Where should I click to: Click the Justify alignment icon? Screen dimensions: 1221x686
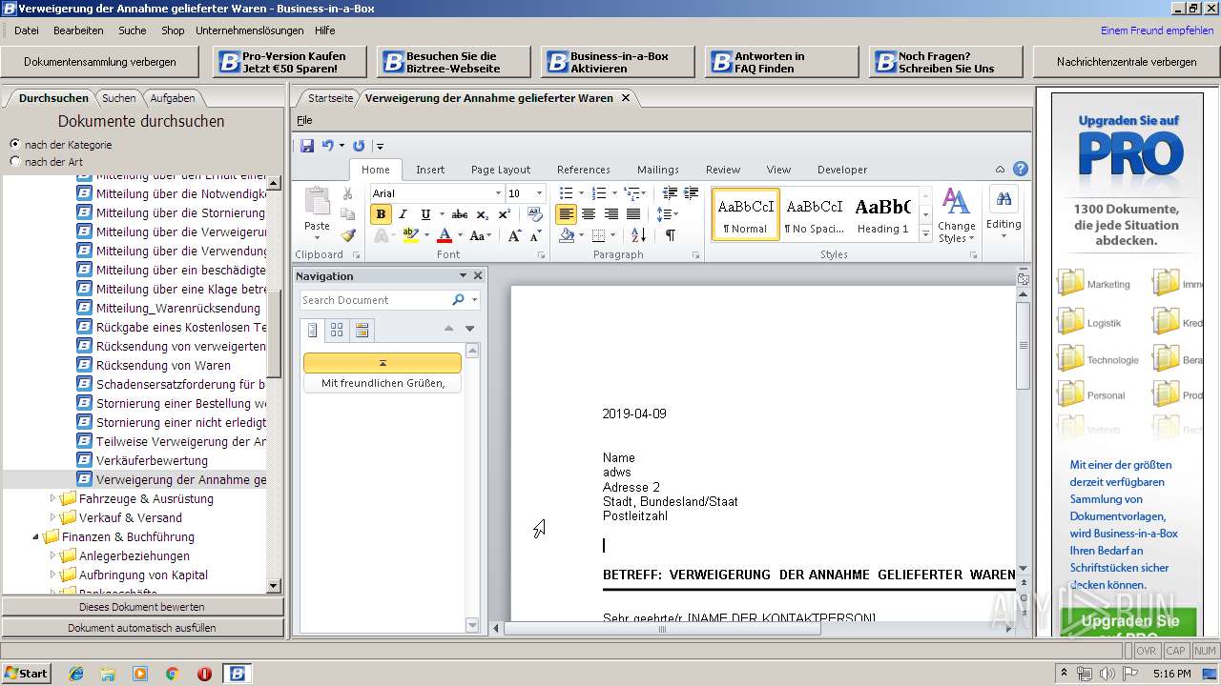coord(632,214)
